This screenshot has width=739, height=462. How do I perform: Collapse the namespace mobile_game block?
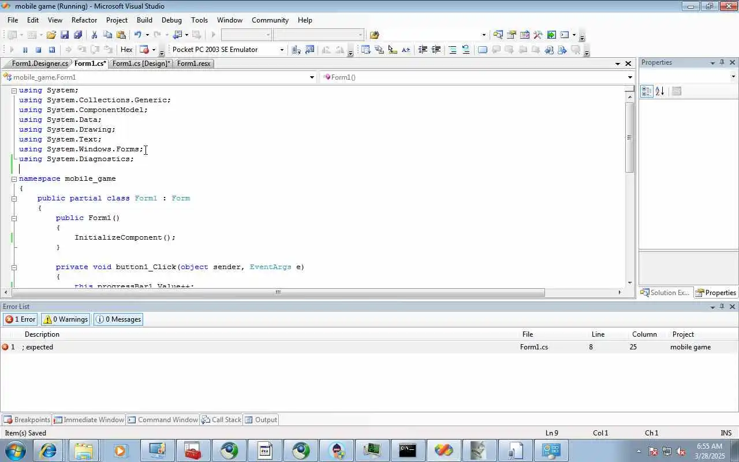(x=14, y=179)
